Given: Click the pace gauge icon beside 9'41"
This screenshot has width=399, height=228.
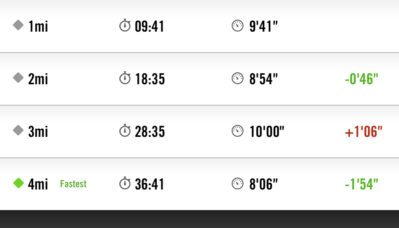Looking at the screenshot, I should pyautogui.click(x=238, y=26).
